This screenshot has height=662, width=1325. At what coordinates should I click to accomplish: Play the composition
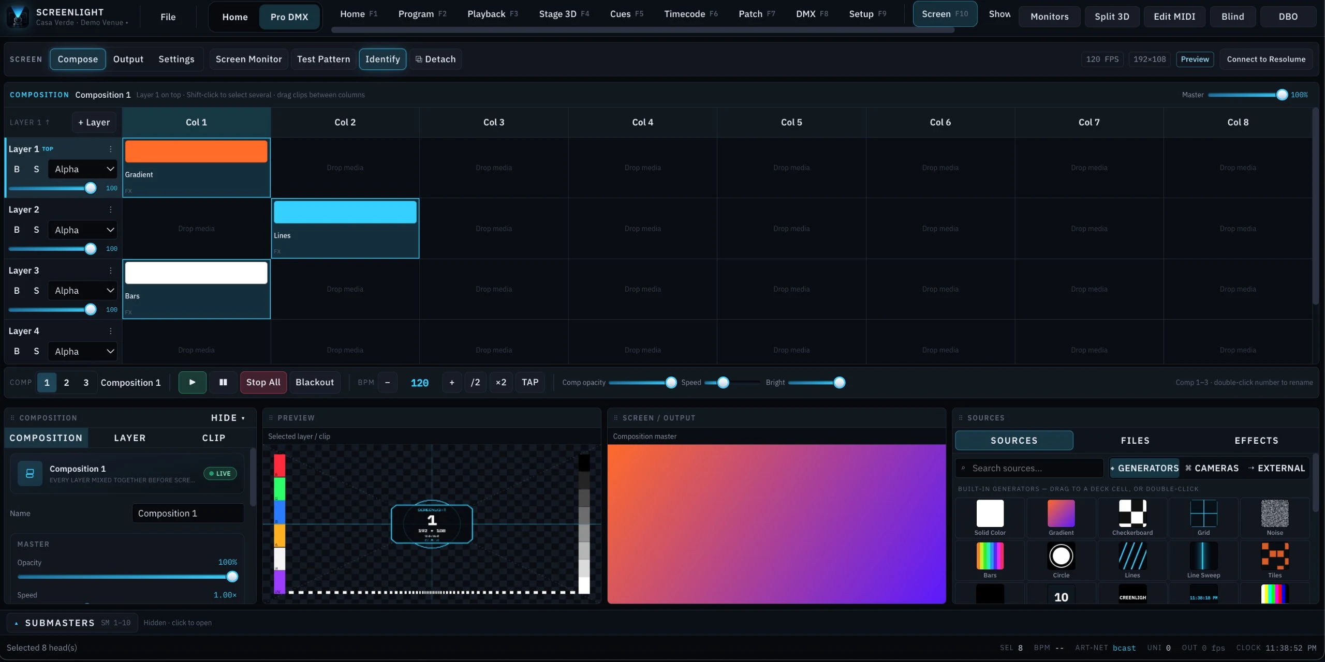click(x=193, y=382)
